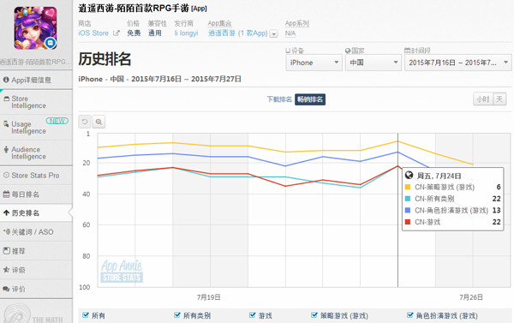Toggle the 策略游戏 (游戏) checkbox
Image resolution: width=514 pixels, height=323 pixels.
click(x=314, y=315)
